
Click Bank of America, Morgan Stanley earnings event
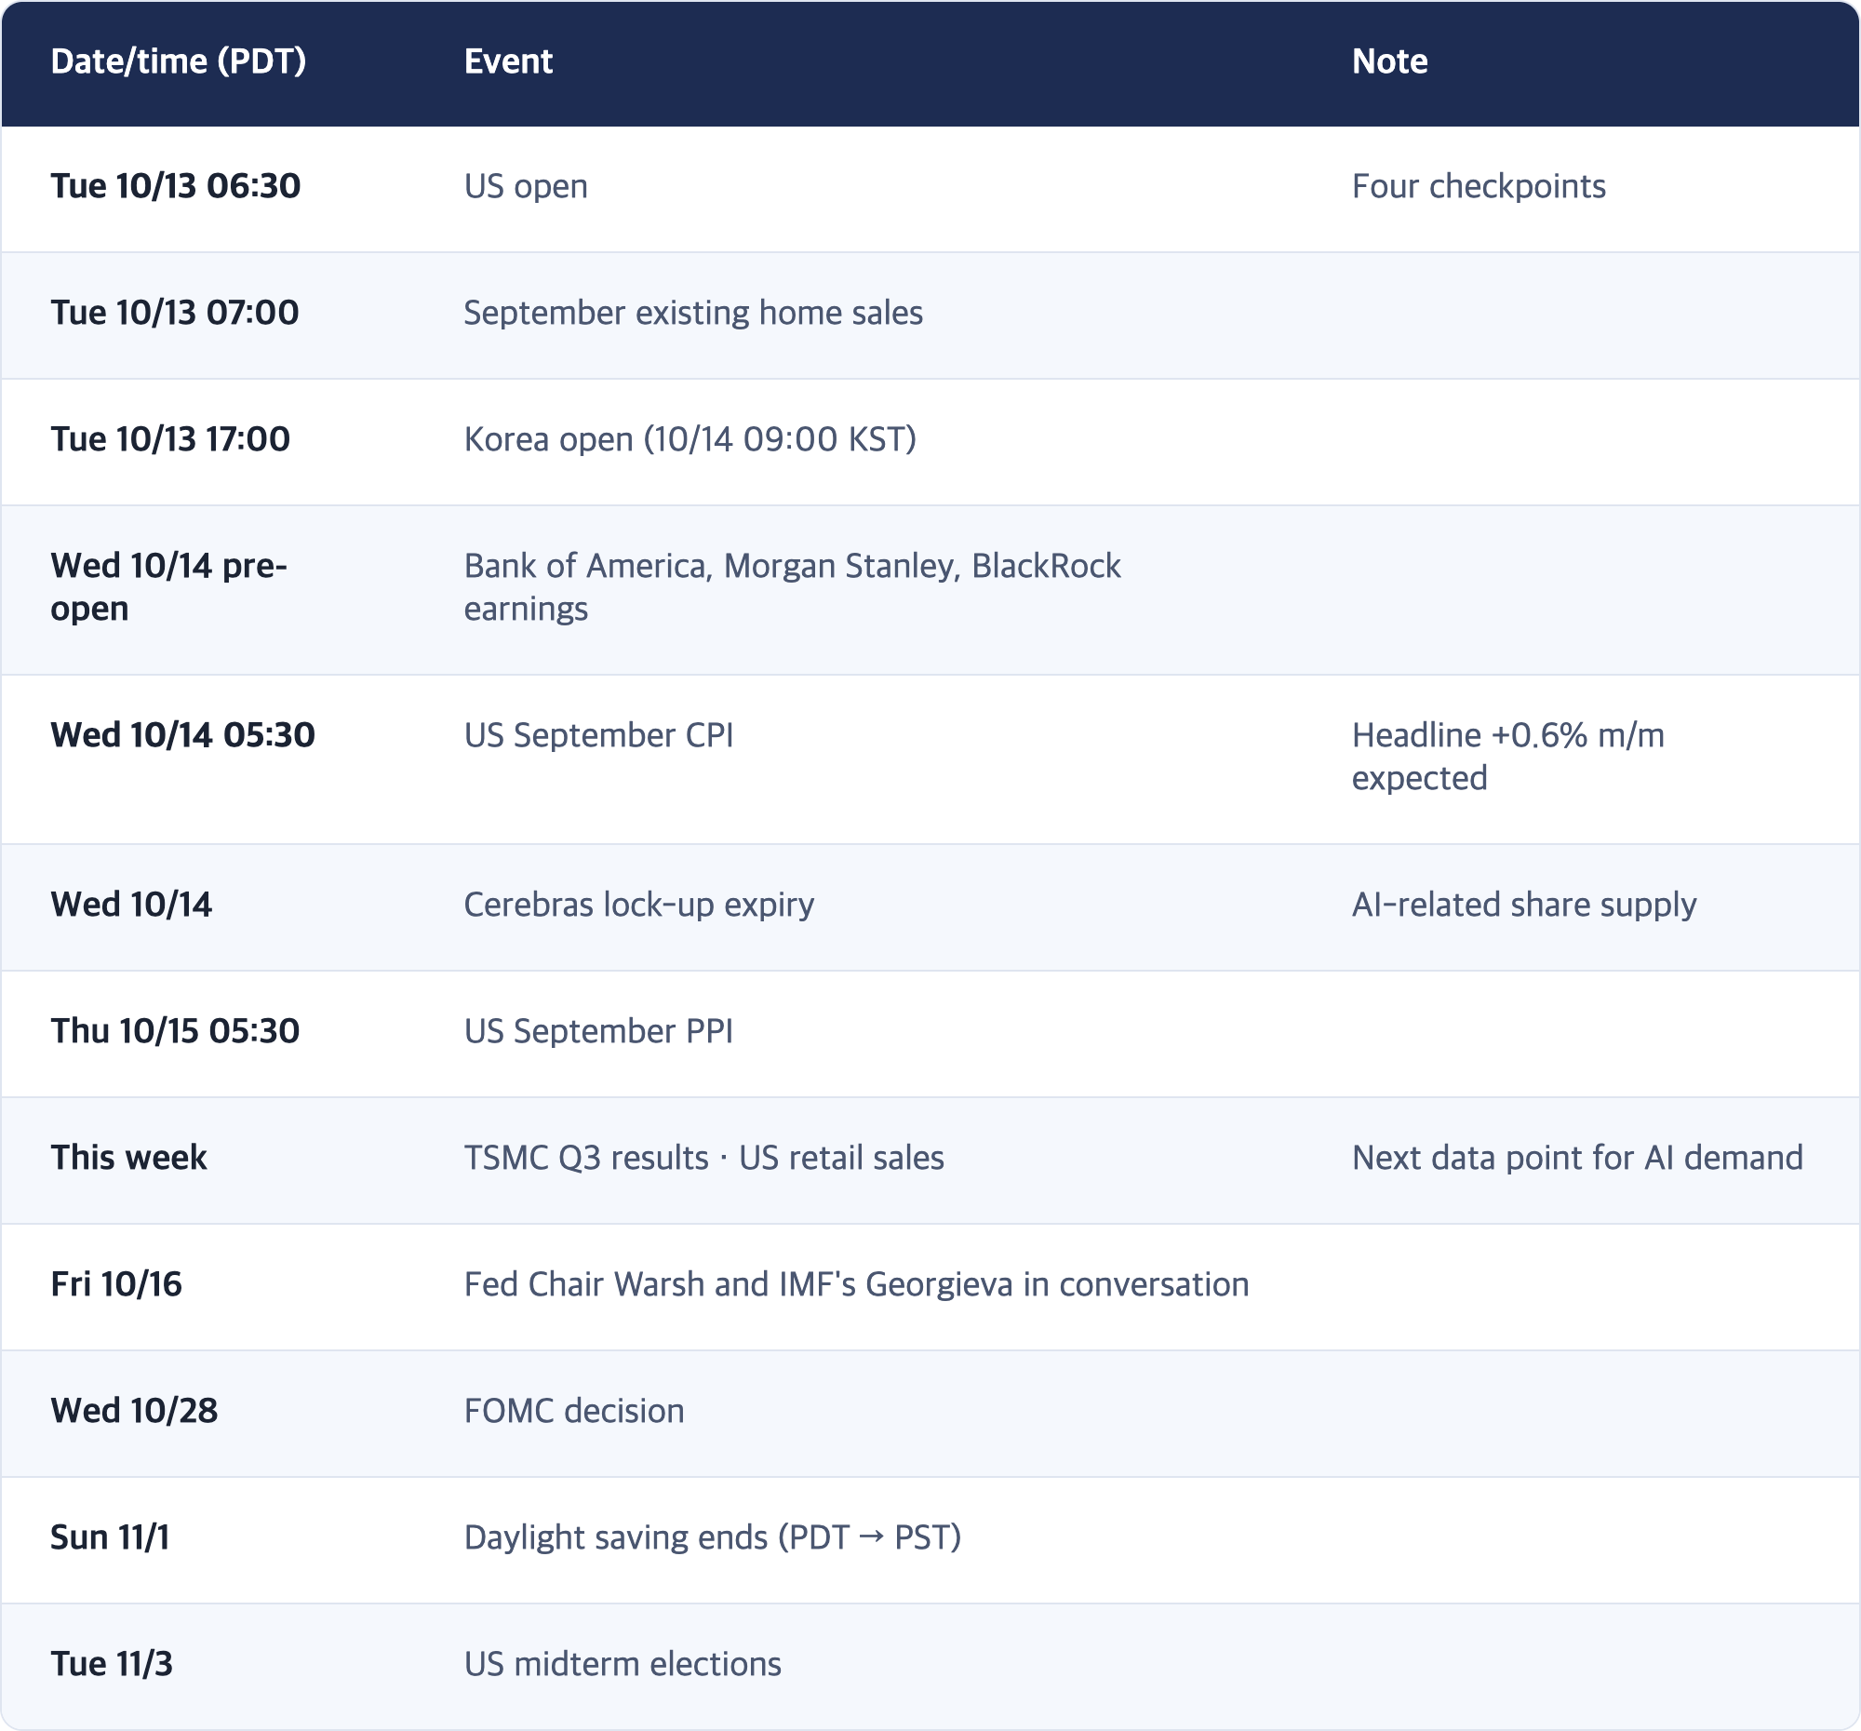pos(792,587)
